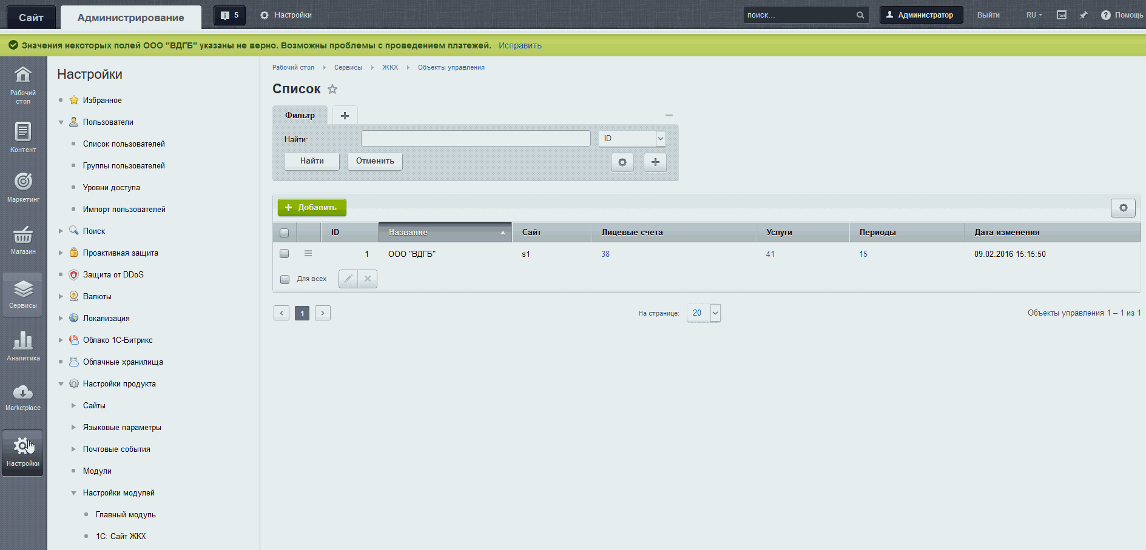Click the keyboard icon in top bar
Image resolution: width=1146 pixels, height=550 pixels.
point(1062,15)
